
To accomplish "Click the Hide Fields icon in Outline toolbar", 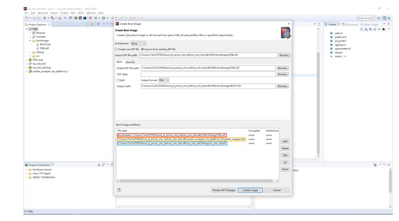I will (x=370, y=29).
